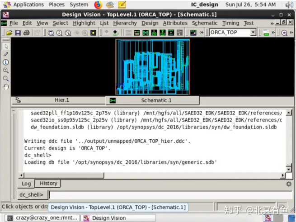Click the notes editor panel icon

[x=122, y=5]
